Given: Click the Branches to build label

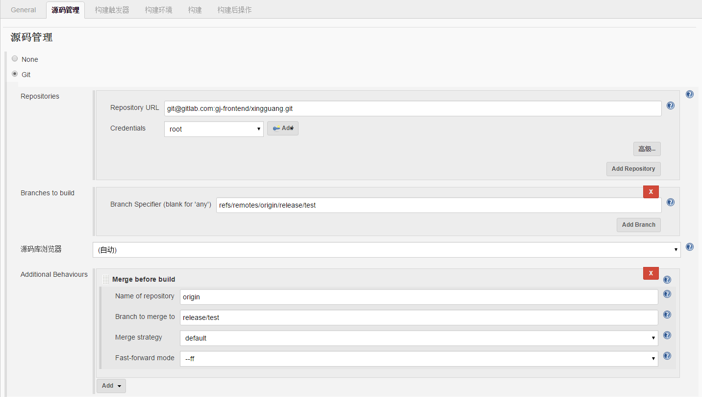Looking at the screenshot, I should 48,193.
